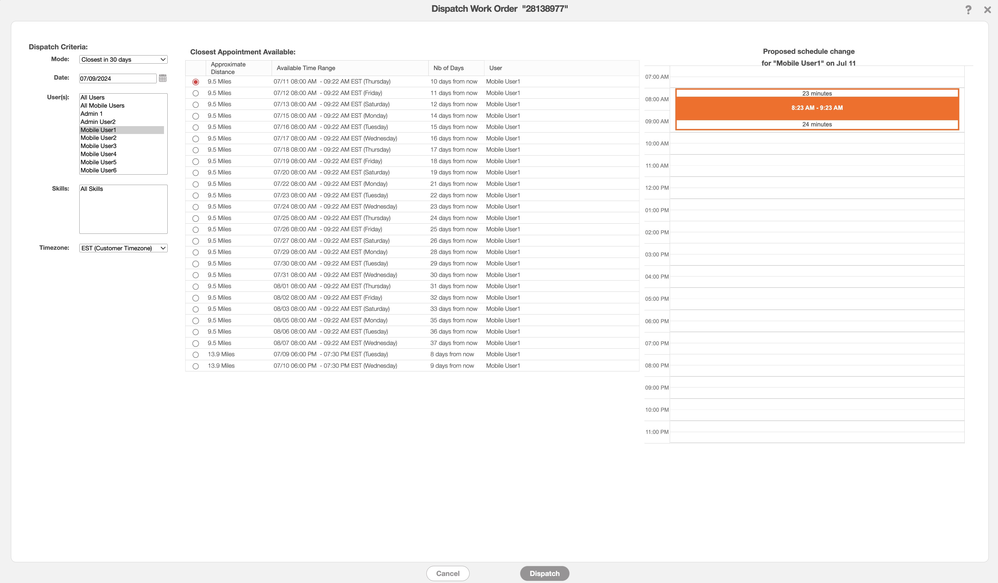Expand the Timezone dropdown
The height and width of the screenshot is (583, 998).
[x=123, y=248]
